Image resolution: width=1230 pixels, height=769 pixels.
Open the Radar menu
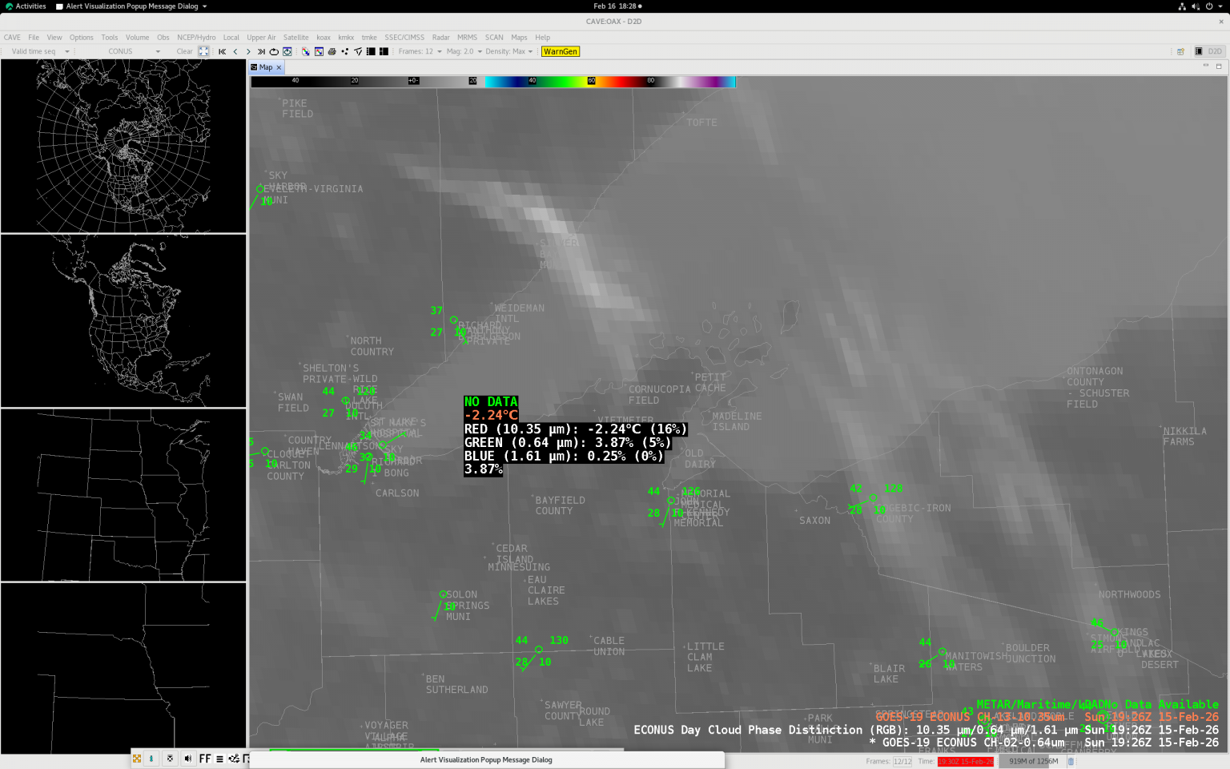(440, 38)
